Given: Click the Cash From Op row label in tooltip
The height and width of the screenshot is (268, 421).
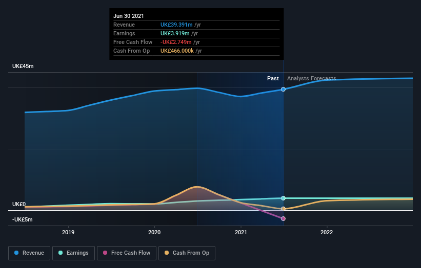Looking at the screenshot, I should click(132, 51).
